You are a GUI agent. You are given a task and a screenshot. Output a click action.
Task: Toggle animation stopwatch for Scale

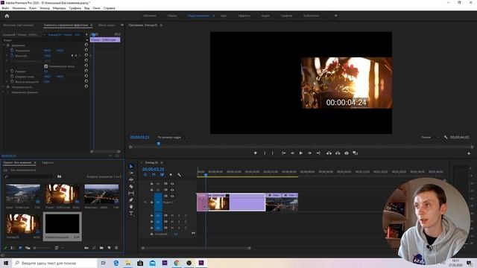click(12, 56)
